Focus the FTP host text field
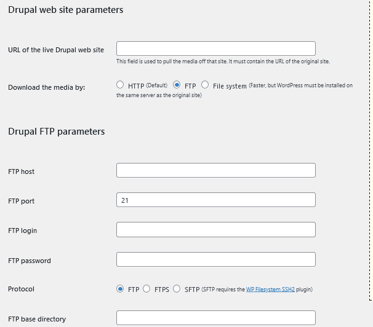The image size is (373, 327). [215, 170]
